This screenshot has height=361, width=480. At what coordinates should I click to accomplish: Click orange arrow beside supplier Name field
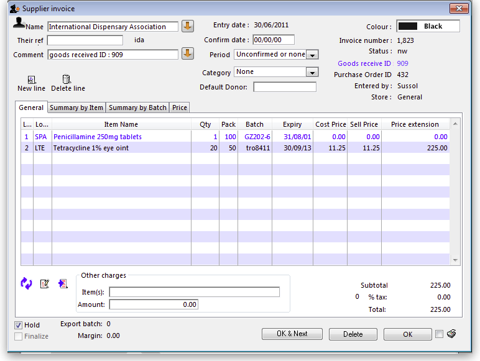(x=188, y=26)
